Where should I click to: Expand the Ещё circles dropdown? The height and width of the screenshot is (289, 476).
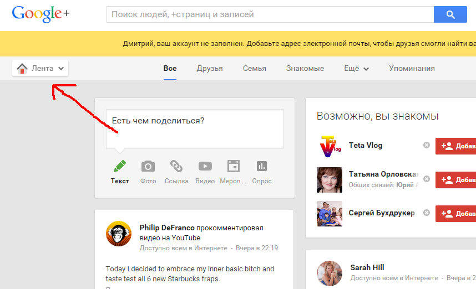coord(356,69)
